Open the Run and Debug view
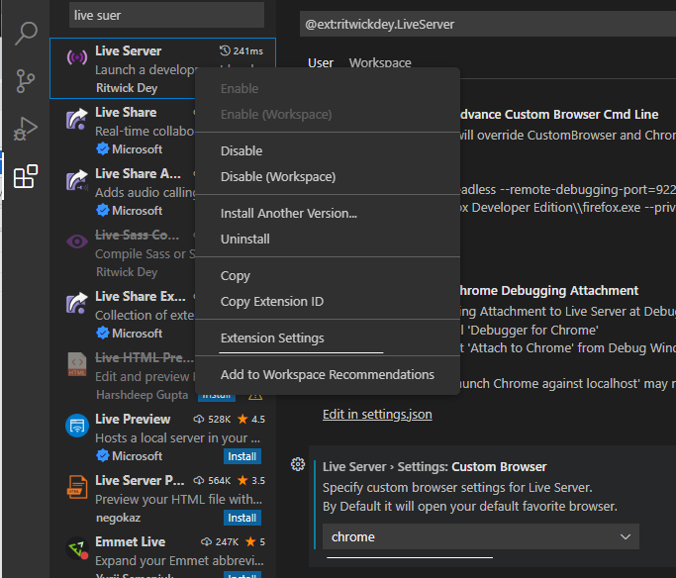This screenshot has height=578, width=676. 25,129
